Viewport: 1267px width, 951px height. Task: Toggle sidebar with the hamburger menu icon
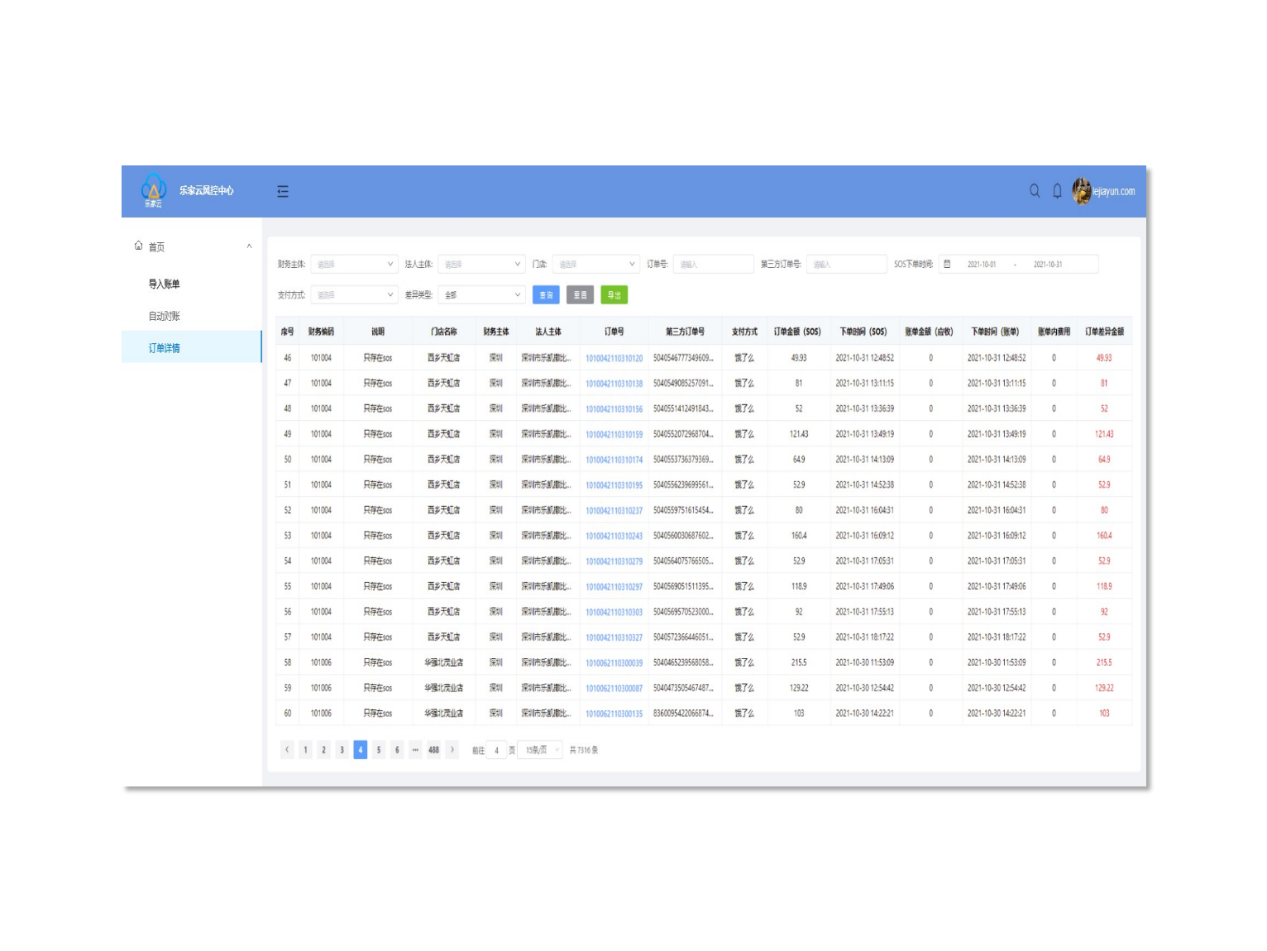click(283, 191)
